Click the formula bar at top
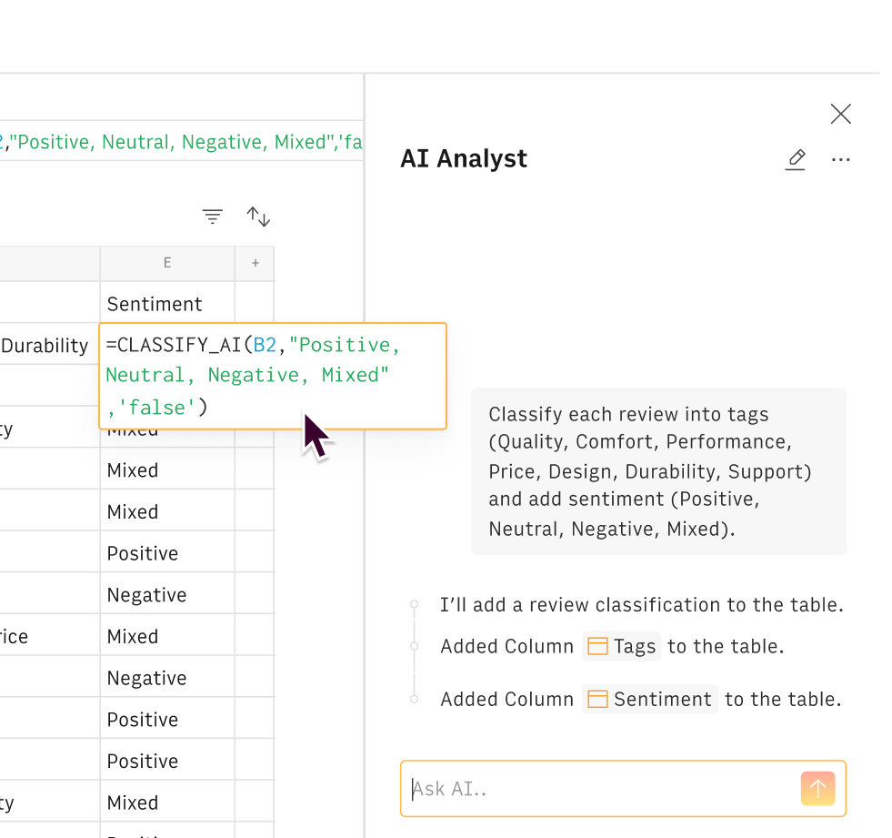892x838 pixels. 182,142
